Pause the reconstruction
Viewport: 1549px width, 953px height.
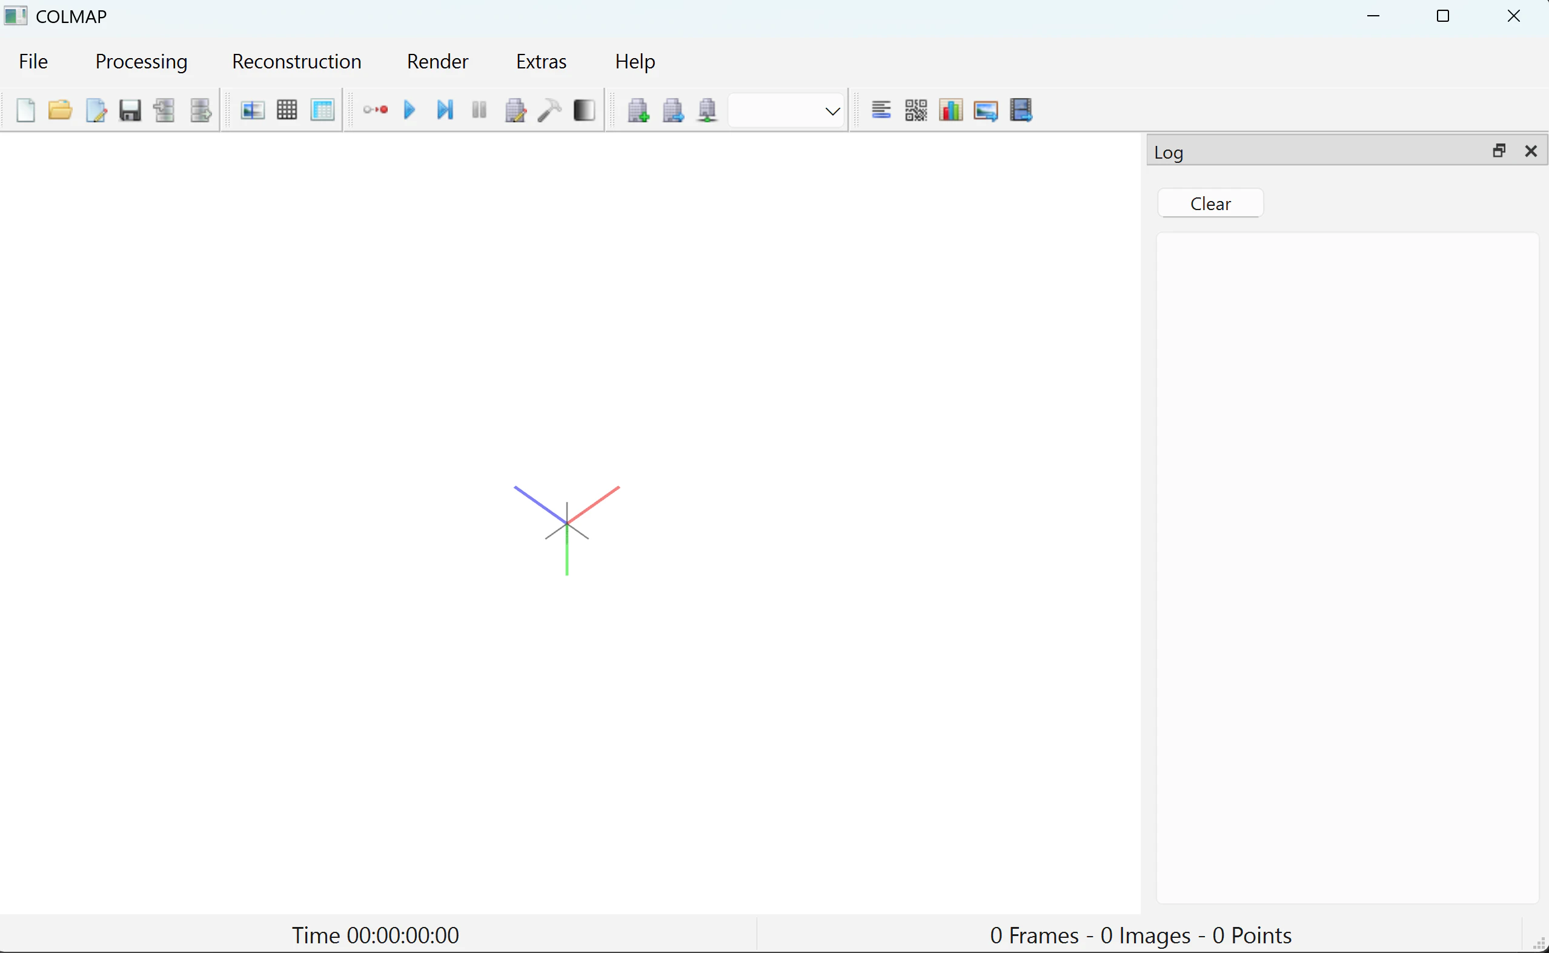[x=479, y=110]
